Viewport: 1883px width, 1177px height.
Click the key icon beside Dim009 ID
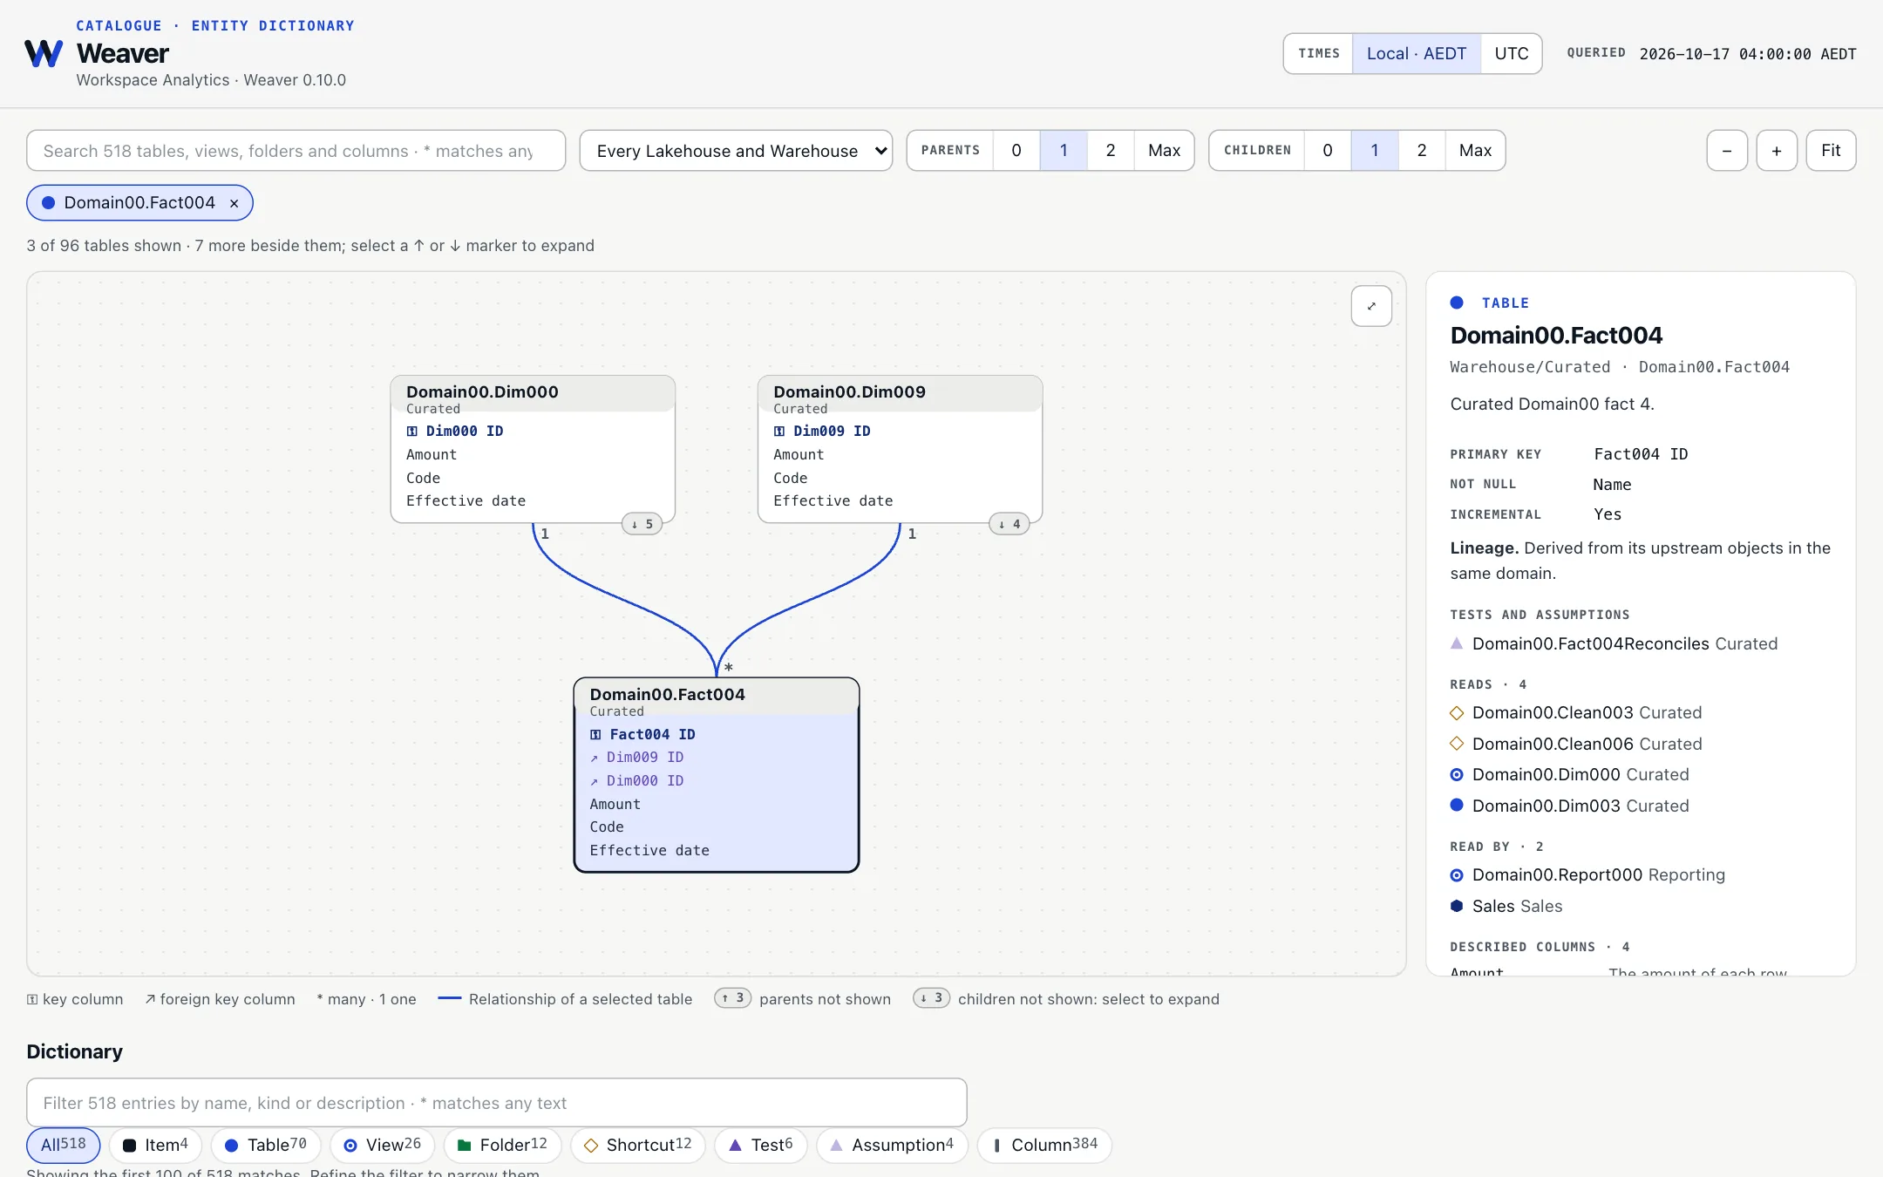click(779, 431)
